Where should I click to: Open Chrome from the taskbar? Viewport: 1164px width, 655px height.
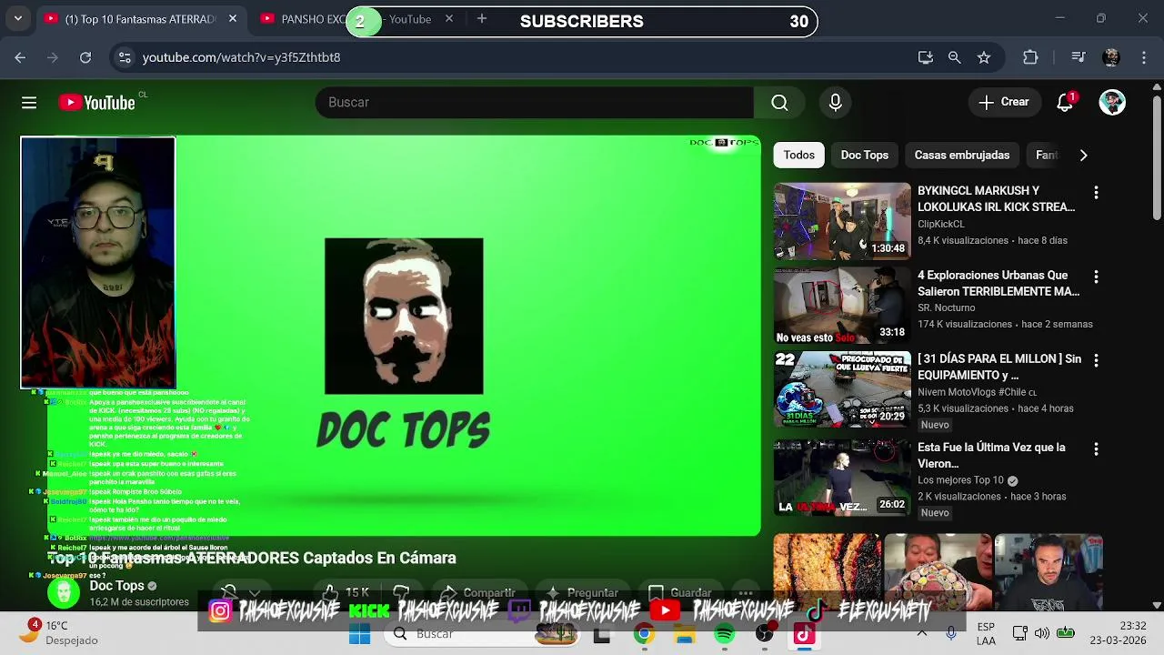644,634
